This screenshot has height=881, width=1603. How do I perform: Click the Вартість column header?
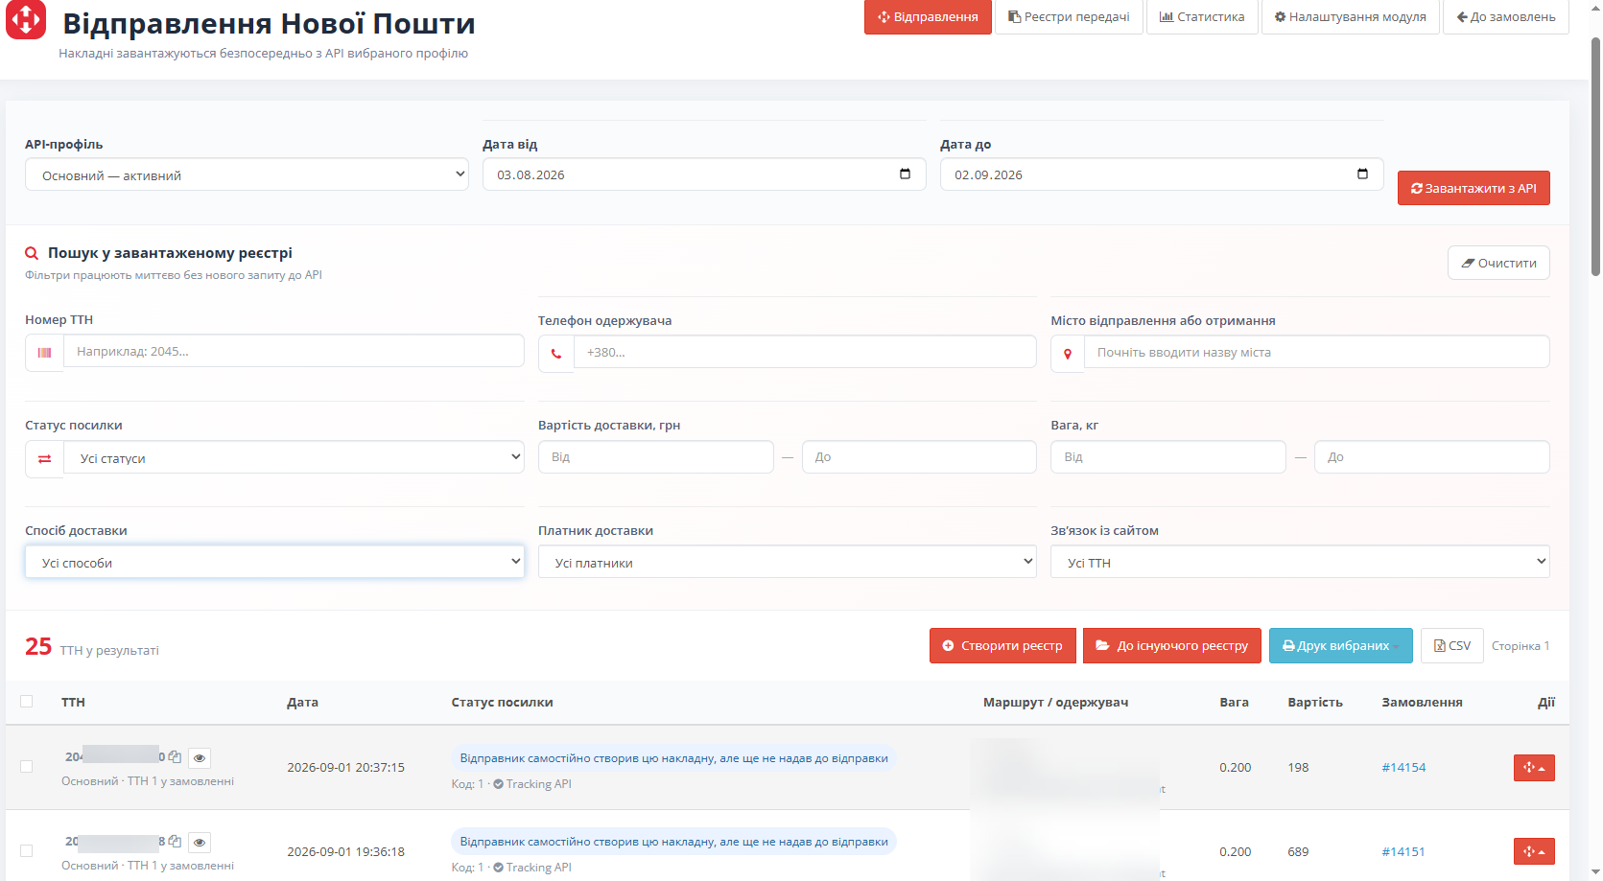(x=1315, y=703)
